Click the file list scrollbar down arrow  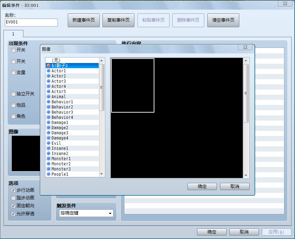pyautogui.click(x=101, y=174)
